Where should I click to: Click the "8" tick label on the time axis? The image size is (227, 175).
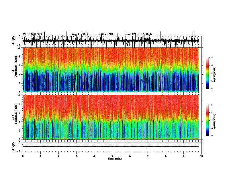click(x=166, y=156)
